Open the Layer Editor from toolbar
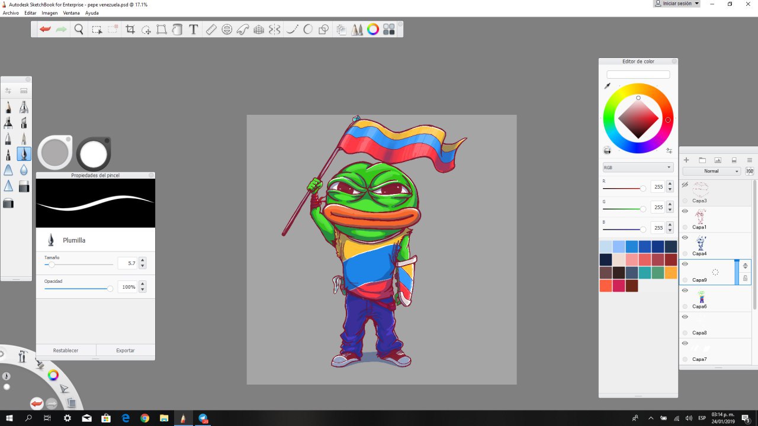758x426 pixels. (341, 29)
